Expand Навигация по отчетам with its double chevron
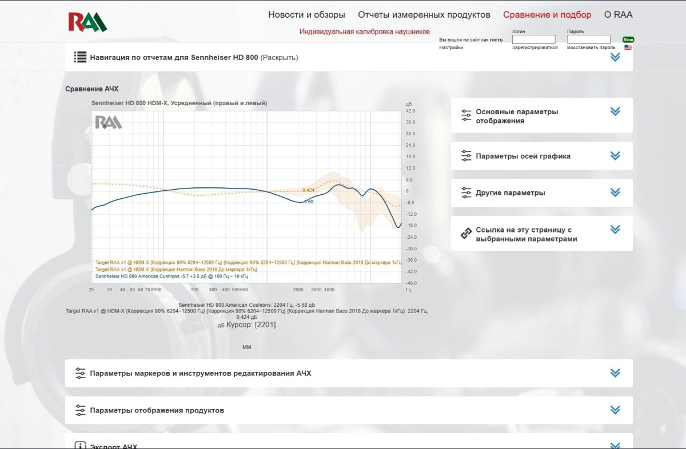Image resolution: width=686 pixels, height=449 pixels. point(615,57)
